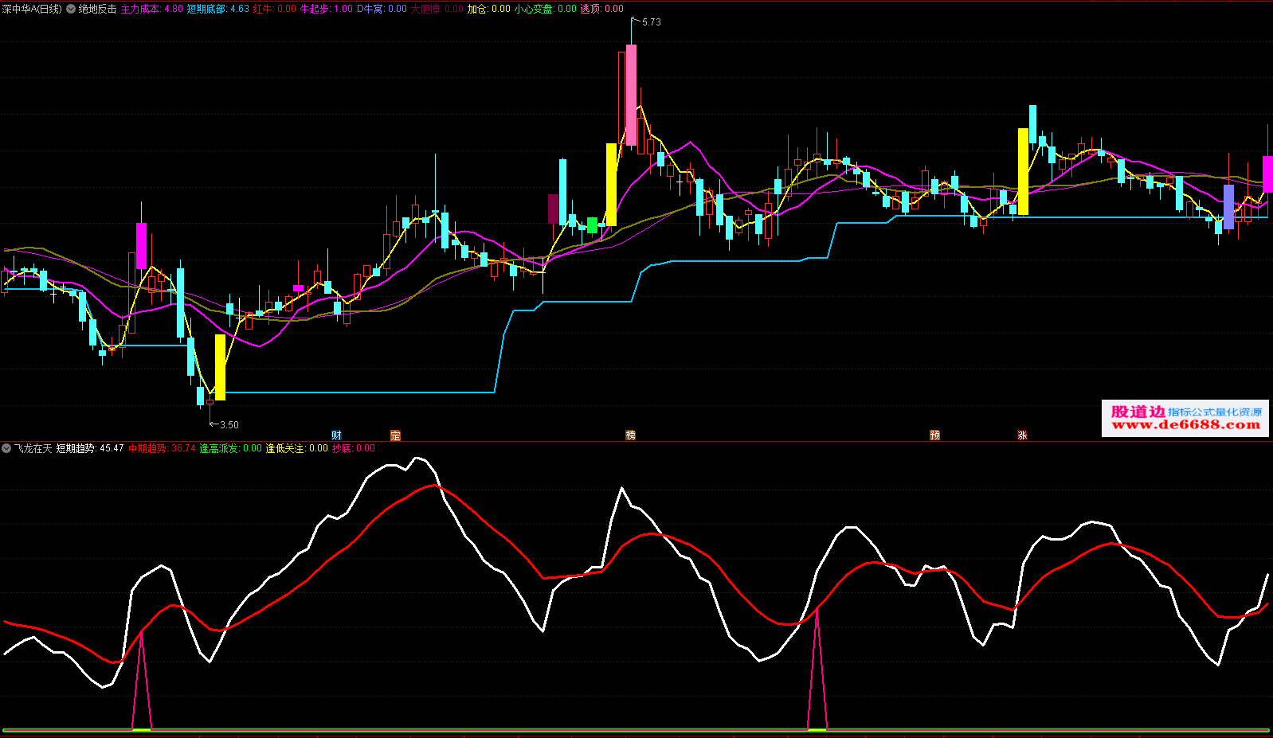Open the 深中华A(日线) period selector
Viewport: 1273px width, 738px height.
[32, 9]
